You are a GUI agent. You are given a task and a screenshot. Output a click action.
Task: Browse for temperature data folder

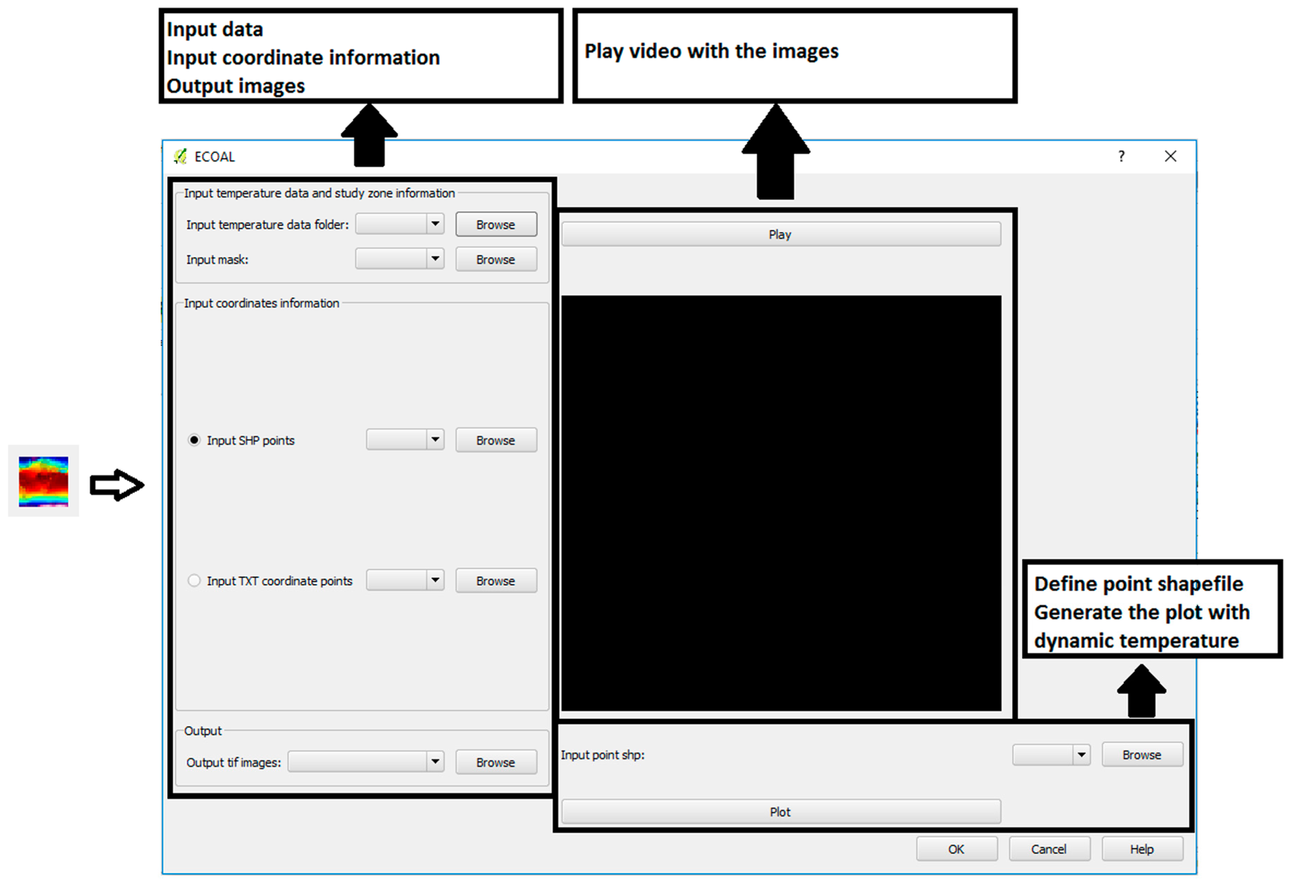pyautogui.click(x=495, y=224)
